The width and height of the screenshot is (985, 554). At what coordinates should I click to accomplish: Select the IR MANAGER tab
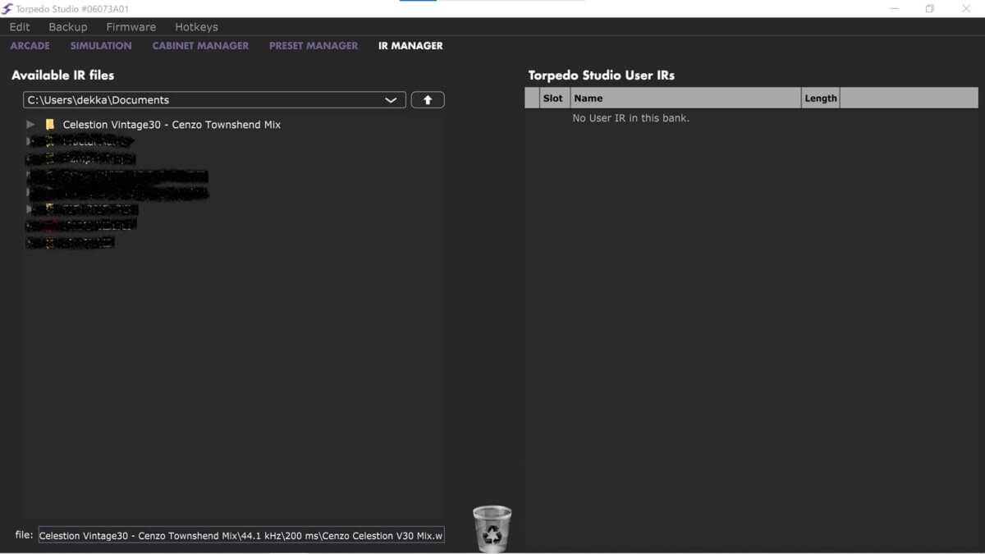coord(410,46)
